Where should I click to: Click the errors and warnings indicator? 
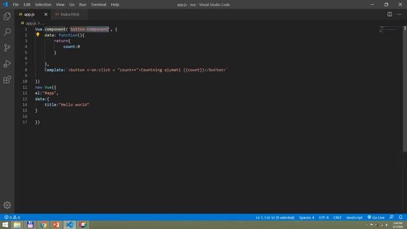click(12, 218)
